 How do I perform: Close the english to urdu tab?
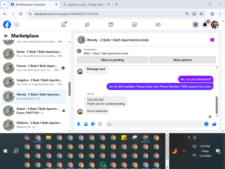coord(108,5)
